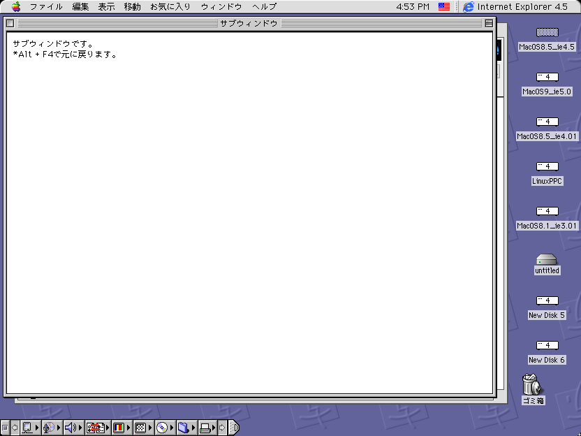Click the line *Alt + F4で元に戻ります。
The image size is (581, 436).
click(x=65, y=54)
